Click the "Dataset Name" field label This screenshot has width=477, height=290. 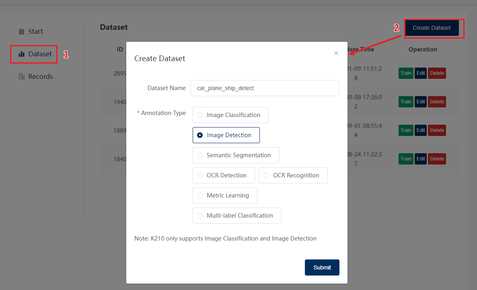coord(167,88)
